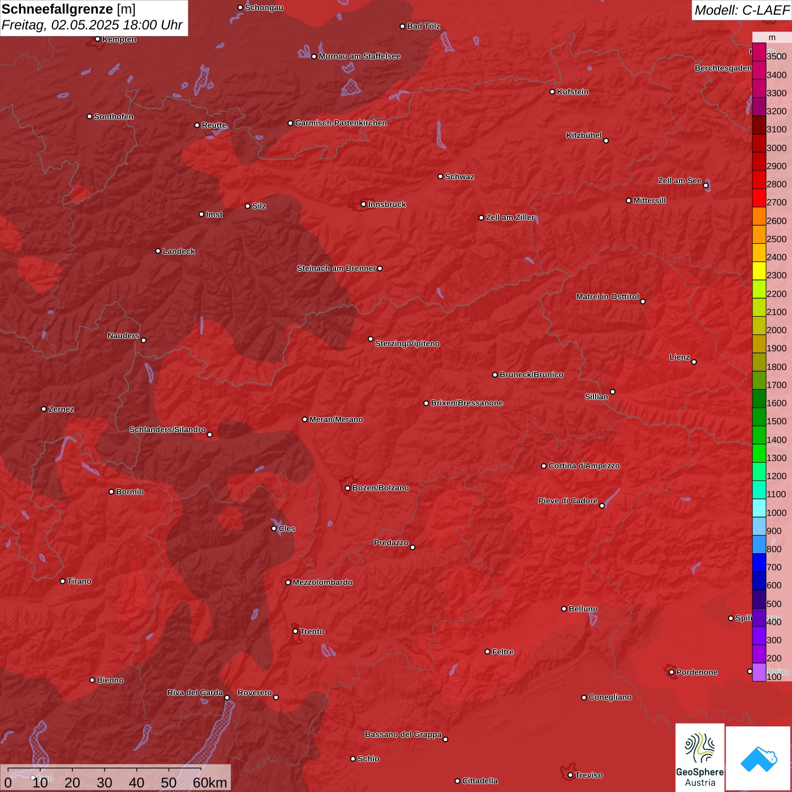The width and height of the screenshot is (792, 792).
Task: Select the Innsbruck city marker dot
Action: click(x=364, y=204)
